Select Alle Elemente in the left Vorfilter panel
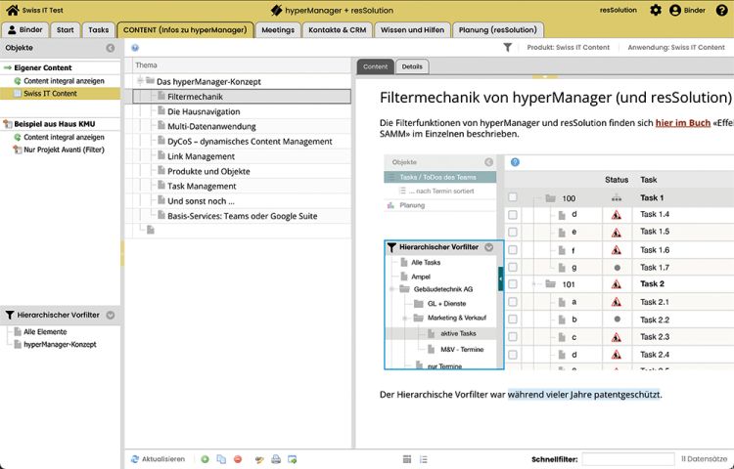Screen dimensions: 734x469 click(45, 331)
